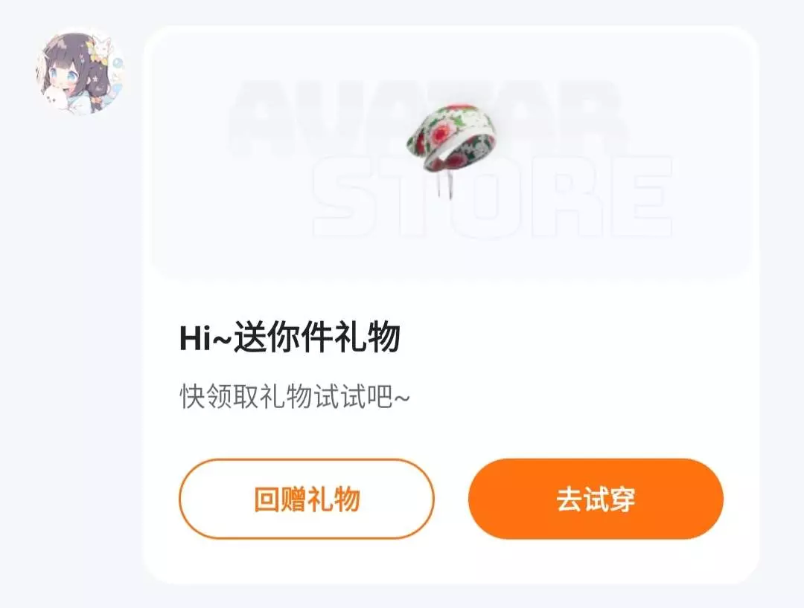Click the 回赠礼物 button
The image size is (804, 608).
(x=307, y=499)
